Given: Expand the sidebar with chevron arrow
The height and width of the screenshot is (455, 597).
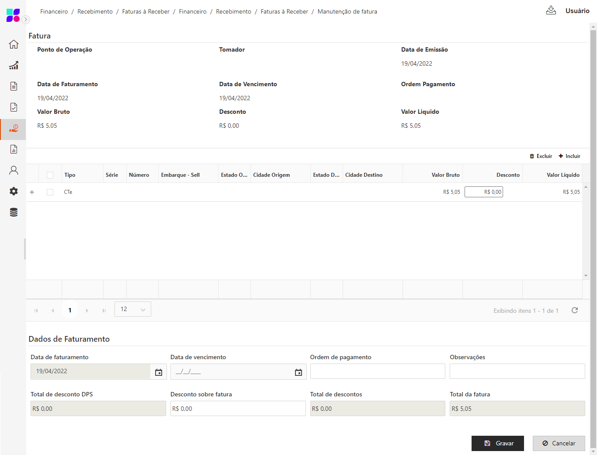Looking at the screenshot, I should pyautogui.click(x=26, y=19).
